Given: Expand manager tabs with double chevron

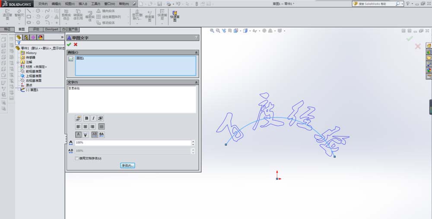Looking at the screenshot, I should (x=62, y=37).
